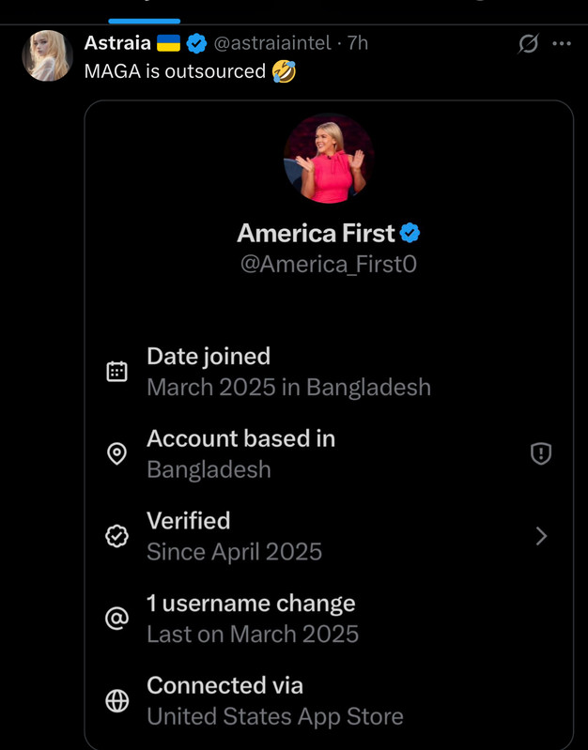Expand the Verified row chevron
The height and width of the screenshot is (750, 588).
point(541,536)
